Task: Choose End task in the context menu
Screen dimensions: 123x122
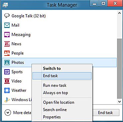Action: [x=62, y=76]
